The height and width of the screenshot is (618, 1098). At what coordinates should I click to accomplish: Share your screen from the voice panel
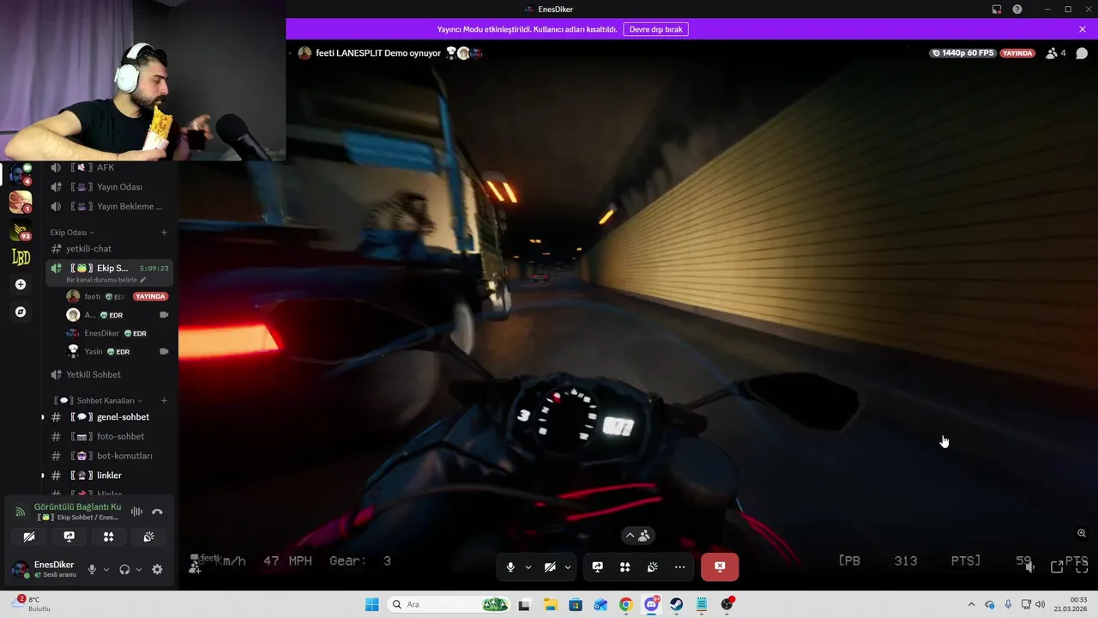click(x=69, y=537)
